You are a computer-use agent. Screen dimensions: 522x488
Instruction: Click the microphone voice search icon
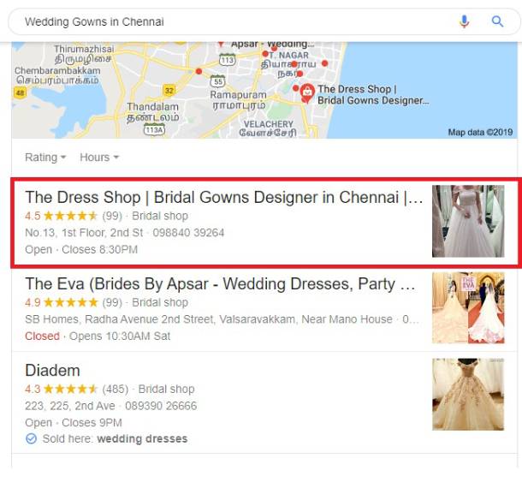(464, 21)
